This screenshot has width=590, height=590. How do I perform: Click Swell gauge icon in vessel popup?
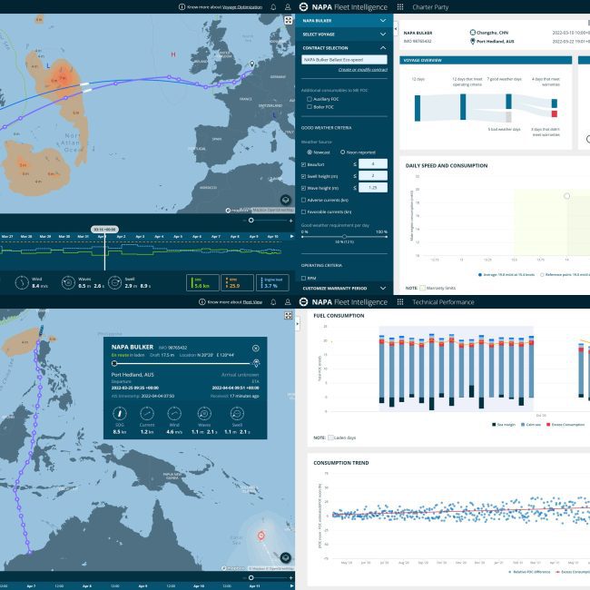click(x=237, y=414)
